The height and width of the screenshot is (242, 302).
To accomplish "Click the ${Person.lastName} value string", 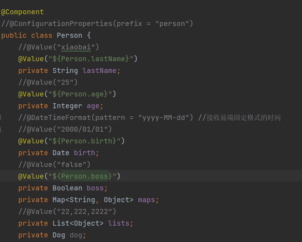I will [x=91, y=59].
